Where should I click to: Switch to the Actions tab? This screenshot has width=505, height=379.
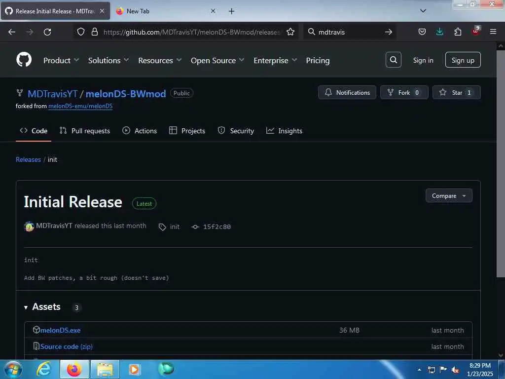pyautogui.click(x=140, y=131)
